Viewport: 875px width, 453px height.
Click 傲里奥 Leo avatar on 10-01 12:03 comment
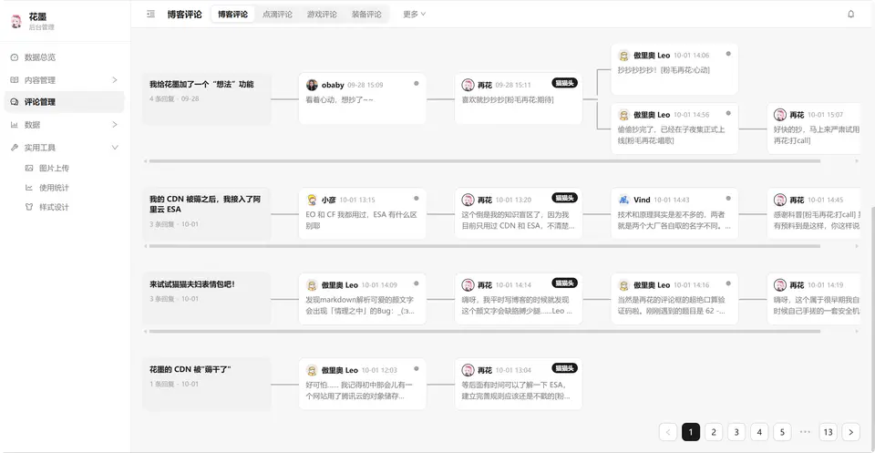(x=312, y=370)
